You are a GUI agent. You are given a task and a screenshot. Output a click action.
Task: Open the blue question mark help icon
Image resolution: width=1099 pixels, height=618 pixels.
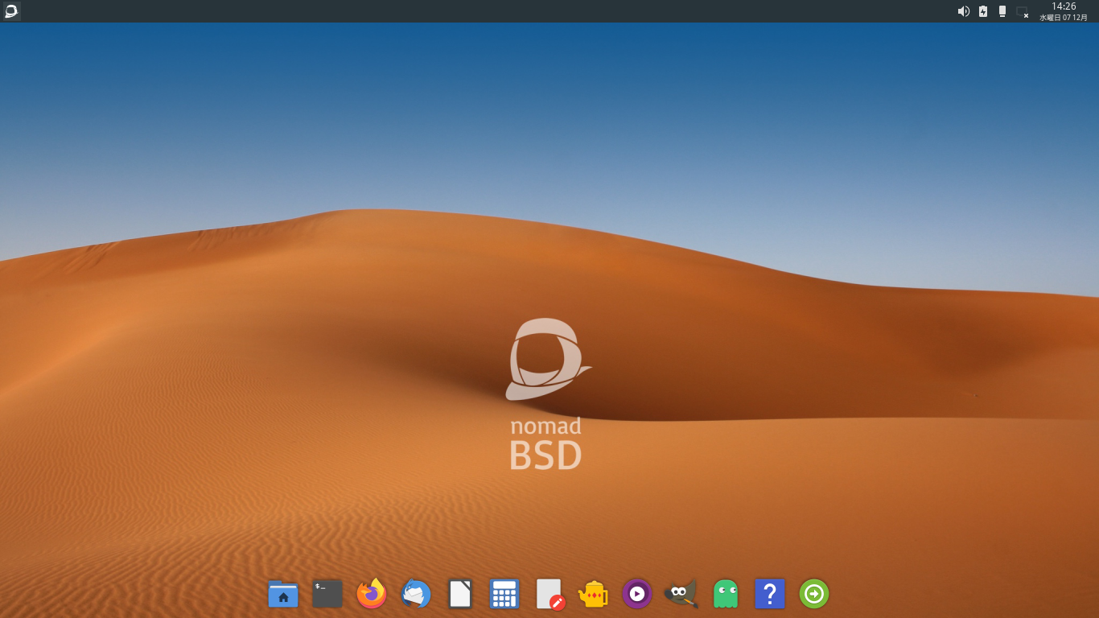click(770, 594)
